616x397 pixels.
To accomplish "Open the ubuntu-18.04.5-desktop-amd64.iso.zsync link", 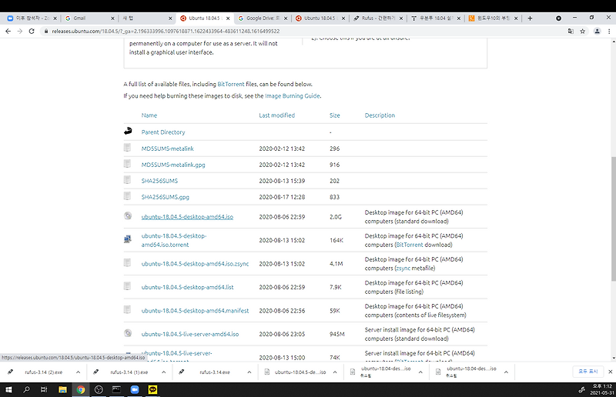I will pyautogui.click(x=196, y=264).
